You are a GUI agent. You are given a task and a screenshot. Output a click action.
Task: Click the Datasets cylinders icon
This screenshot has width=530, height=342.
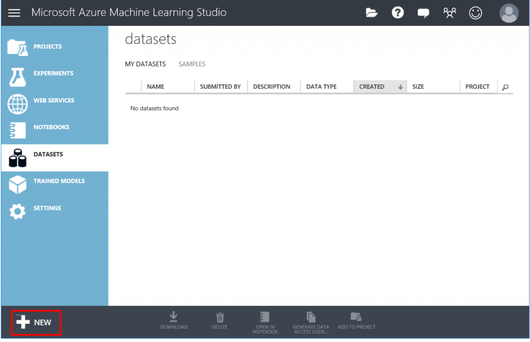(18, 158)
